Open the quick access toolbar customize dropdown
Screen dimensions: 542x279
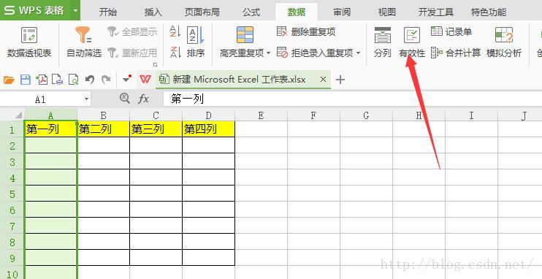(x=127, y=79)
